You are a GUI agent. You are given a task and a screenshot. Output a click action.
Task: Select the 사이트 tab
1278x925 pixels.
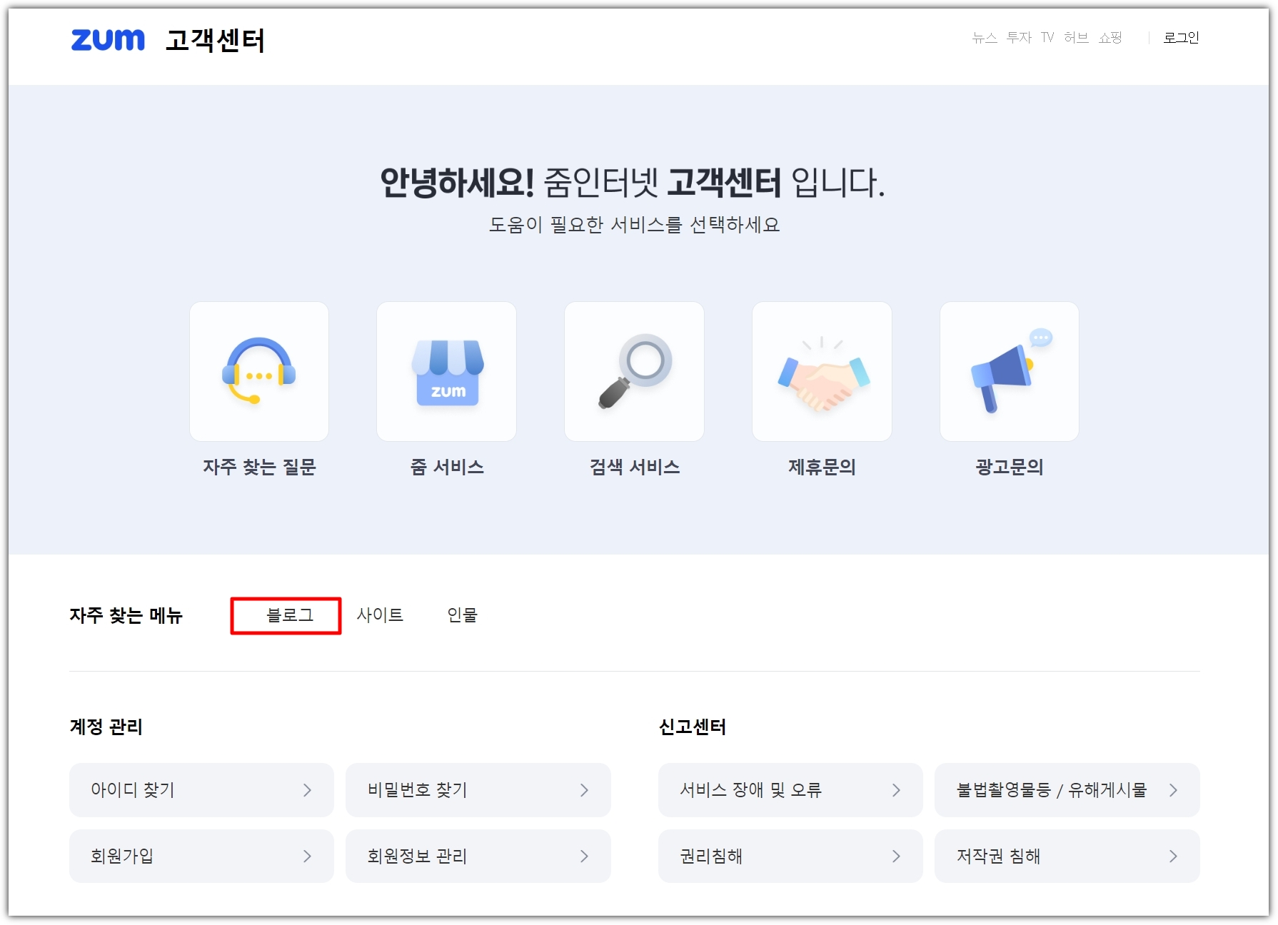click(x=381, y=615)
